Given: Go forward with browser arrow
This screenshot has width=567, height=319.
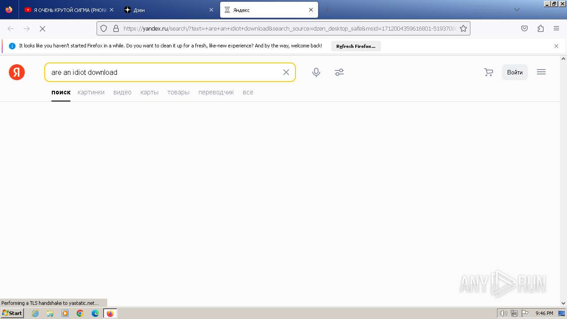Looking at the screenshot, I should [27, 28].
